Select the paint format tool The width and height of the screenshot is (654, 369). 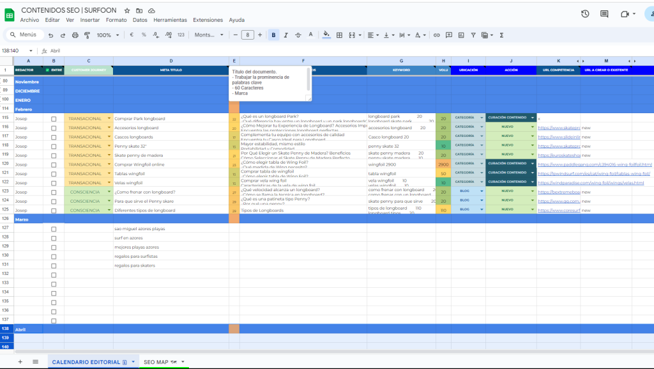tap(86, 35)
